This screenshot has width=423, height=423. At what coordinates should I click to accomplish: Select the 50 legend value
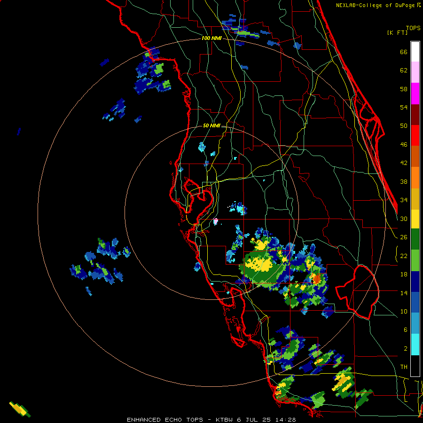(404, 125)
